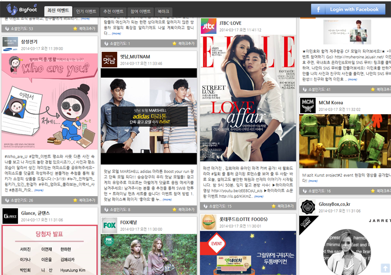
Task: Bookmark the post with 소셜인기도 53
Action: coord(85,29)
